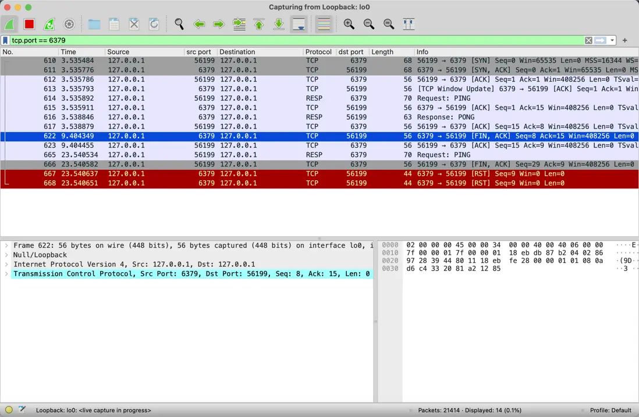Open the Find Packet magnifier tool
Image resolution: width=639 pixels, height=417 pixels.
(x=179, y=24)
